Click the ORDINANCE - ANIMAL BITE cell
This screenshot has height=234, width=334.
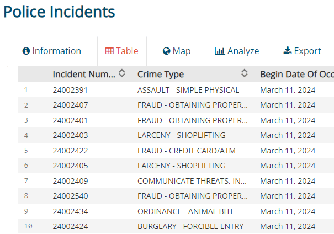(186, 211)
